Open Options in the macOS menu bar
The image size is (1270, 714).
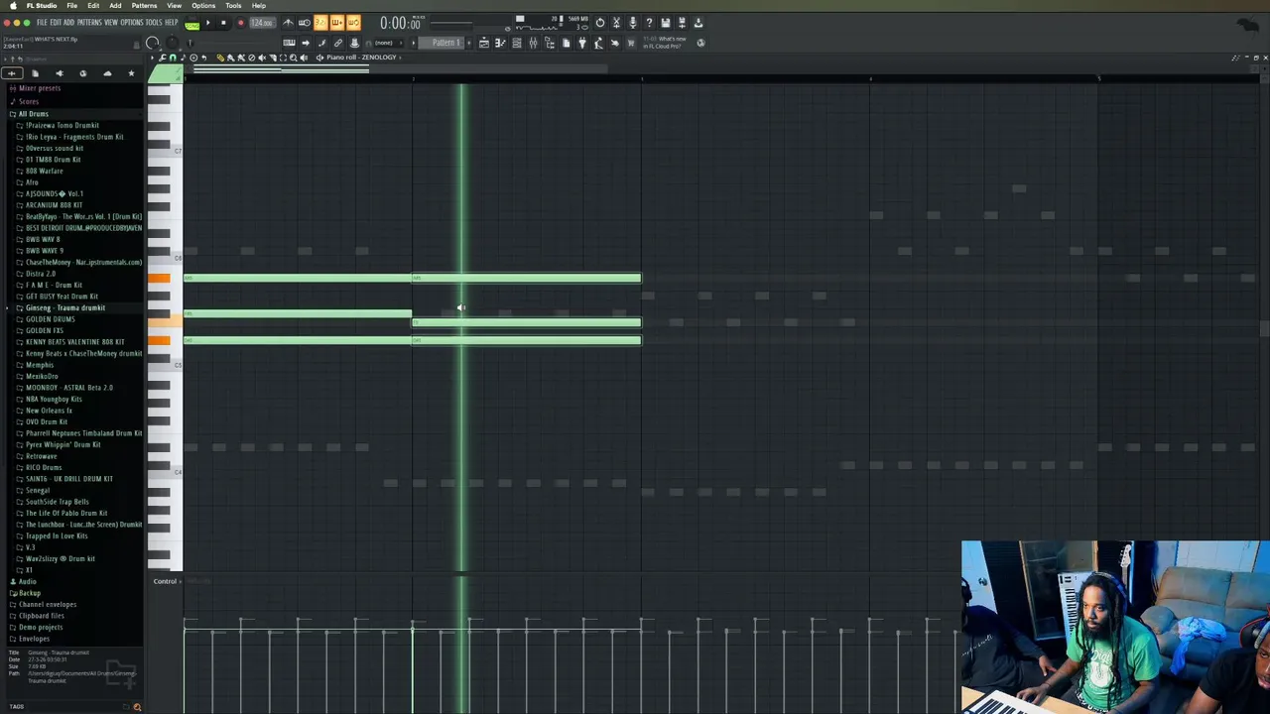(203, 6)
